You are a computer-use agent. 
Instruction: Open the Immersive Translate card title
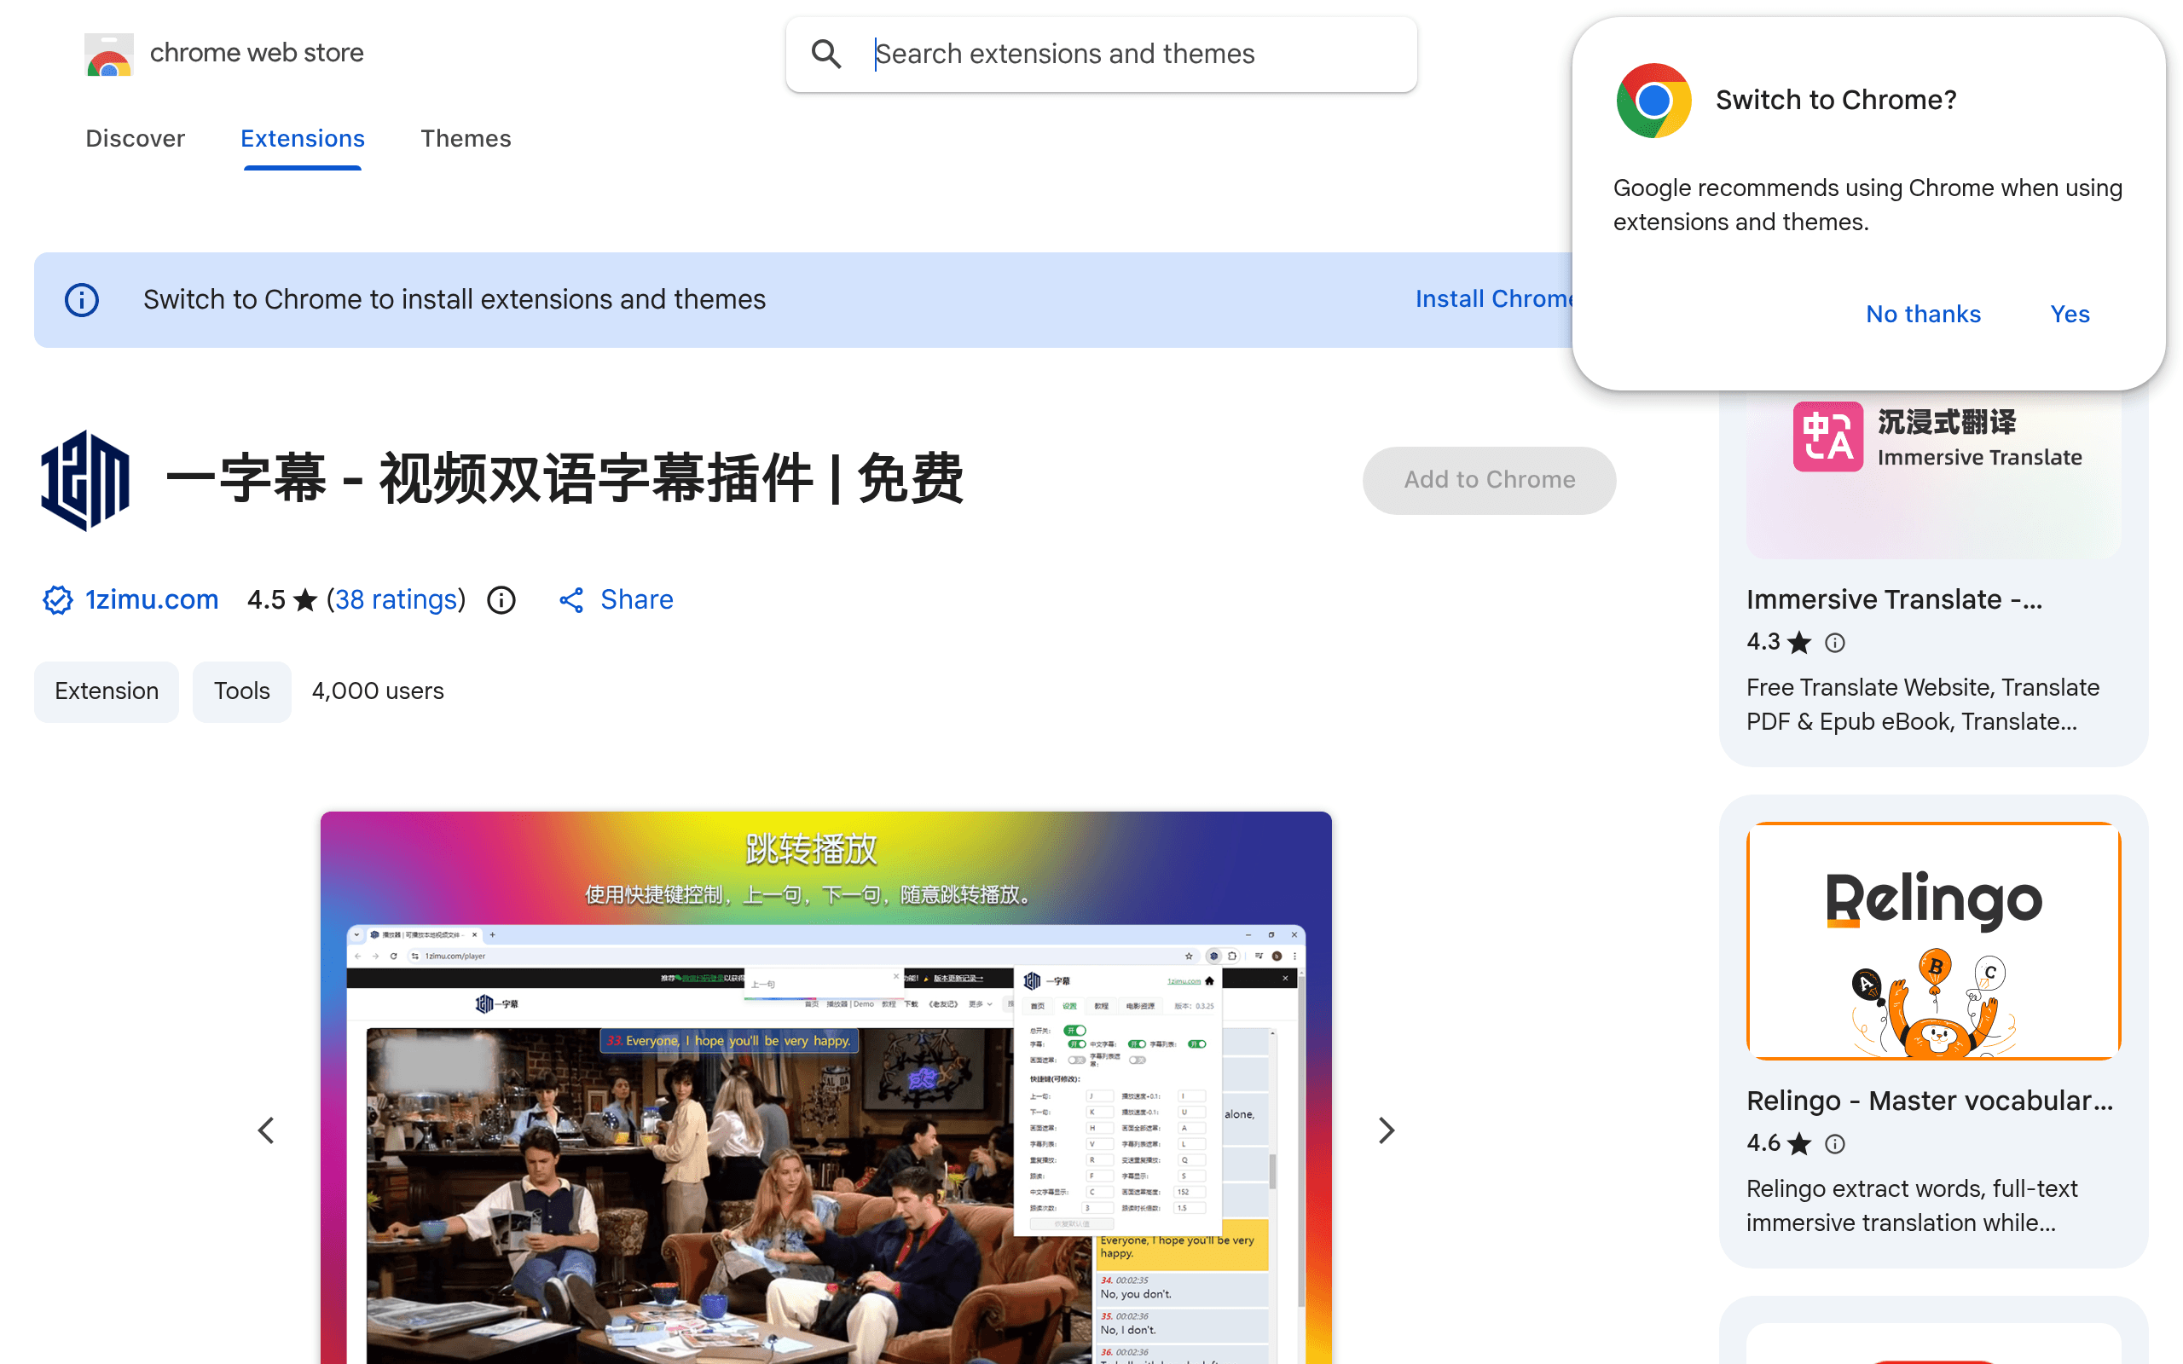coord(1894,600)
